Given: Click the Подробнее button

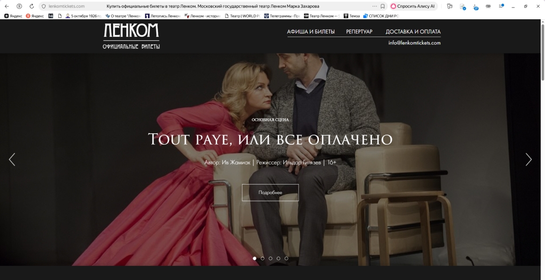Looking at the screenshot, I should coord(270,193).
